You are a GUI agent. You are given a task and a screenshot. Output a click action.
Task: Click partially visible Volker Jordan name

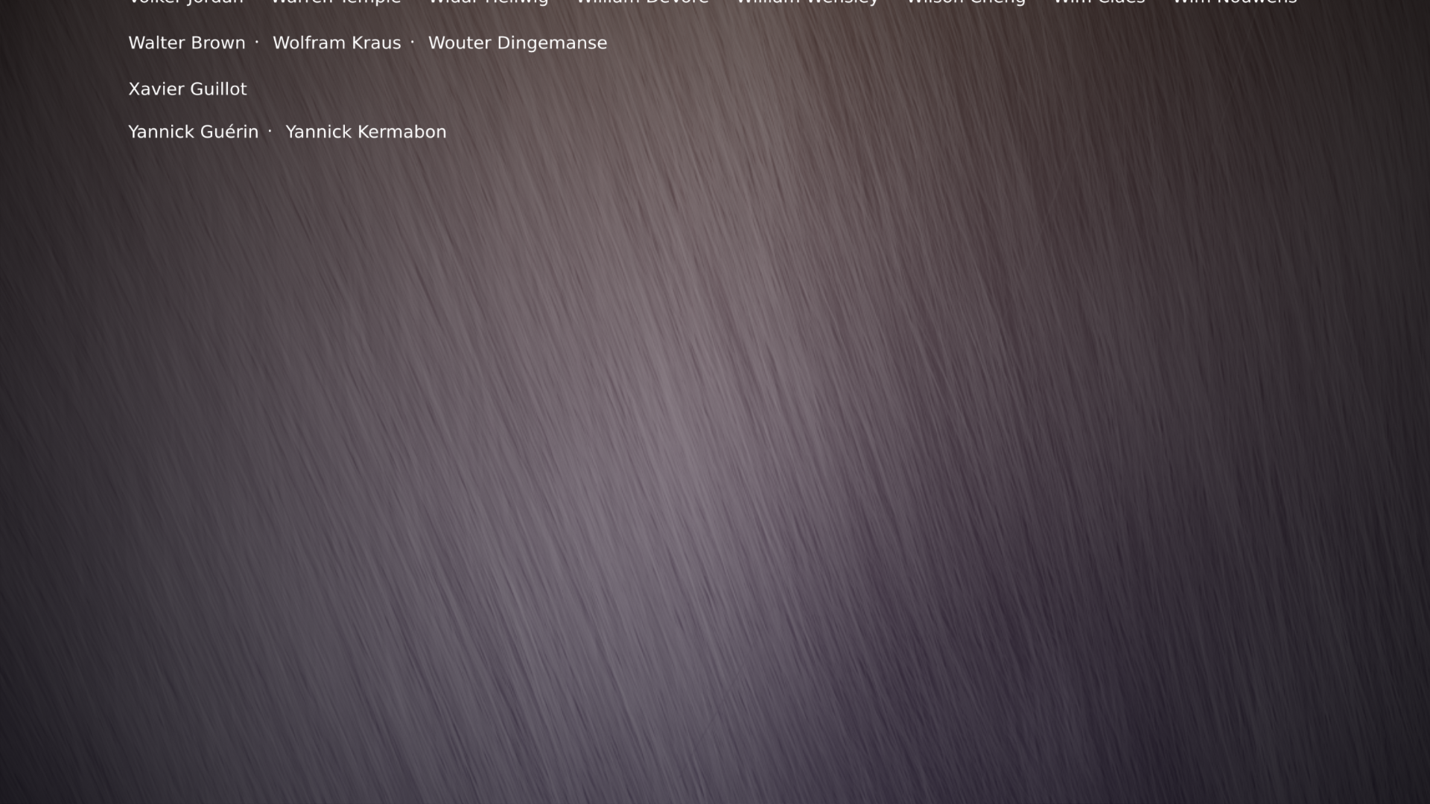pyautogui.click(x=185, y=2)
